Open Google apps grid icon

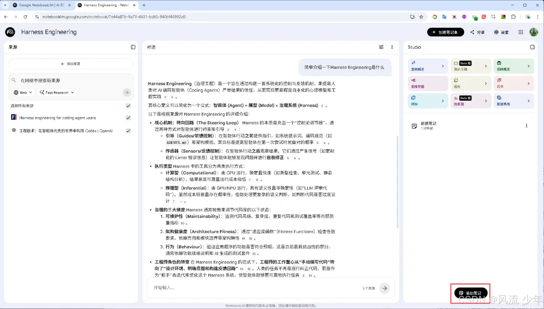[x=521, y=32]
